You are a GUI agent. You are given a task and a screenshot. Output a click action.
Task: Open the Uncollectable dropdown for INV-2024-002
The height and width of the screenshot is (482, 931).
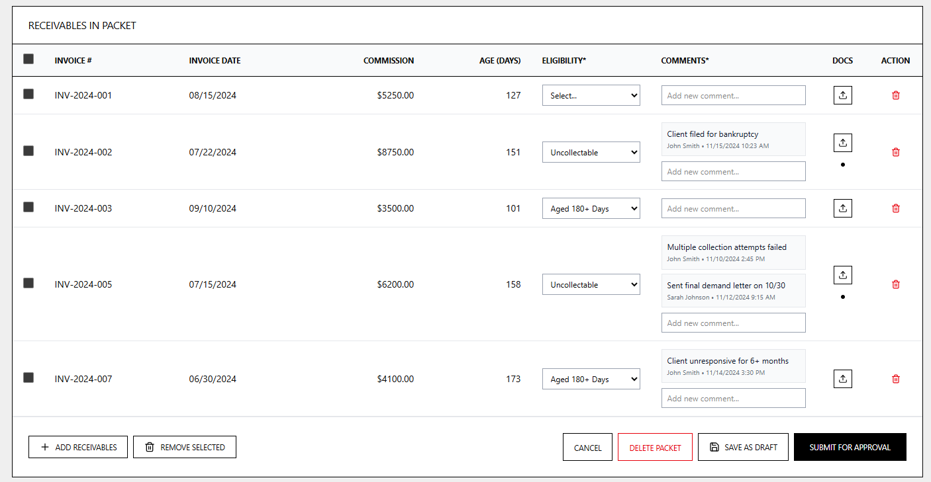(591, 152)
